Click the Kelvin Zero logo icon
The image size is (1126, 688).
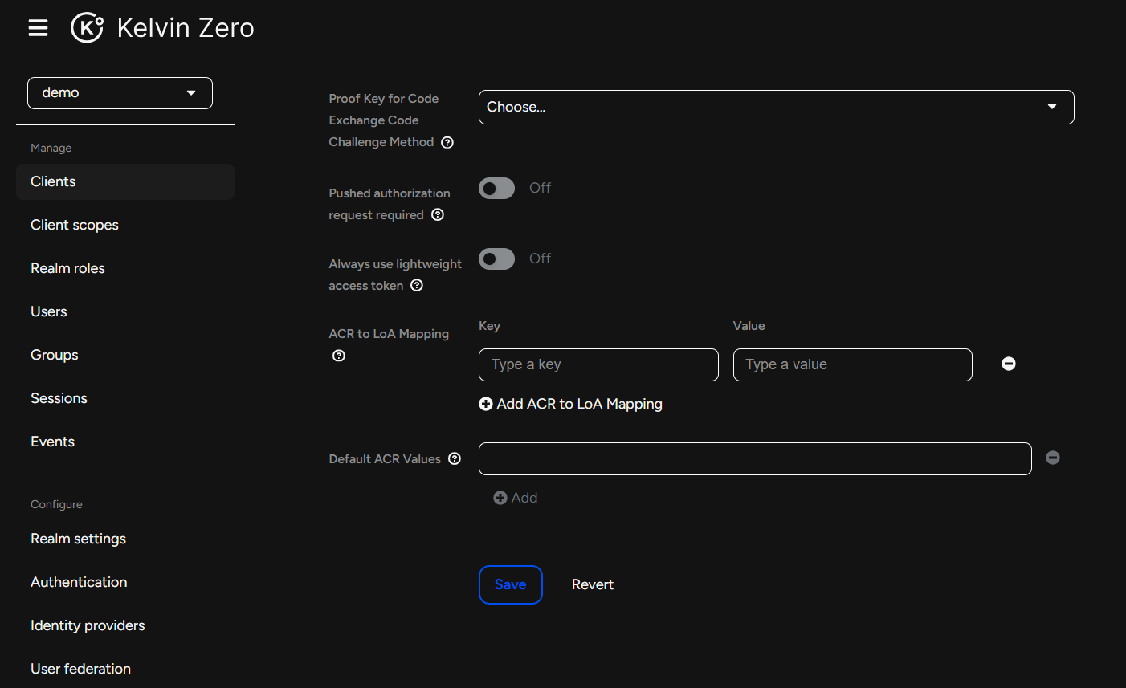[x=87, y=28]
